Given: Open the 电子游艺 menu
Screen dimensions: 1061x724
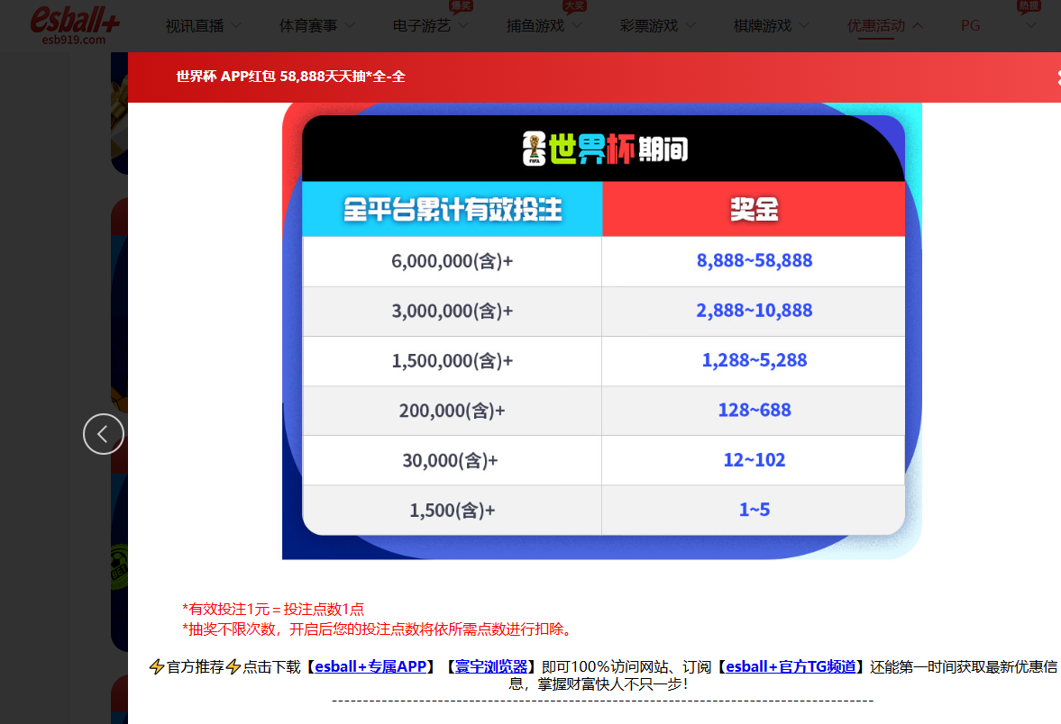Looking at the screenshot, I should 422,26.
